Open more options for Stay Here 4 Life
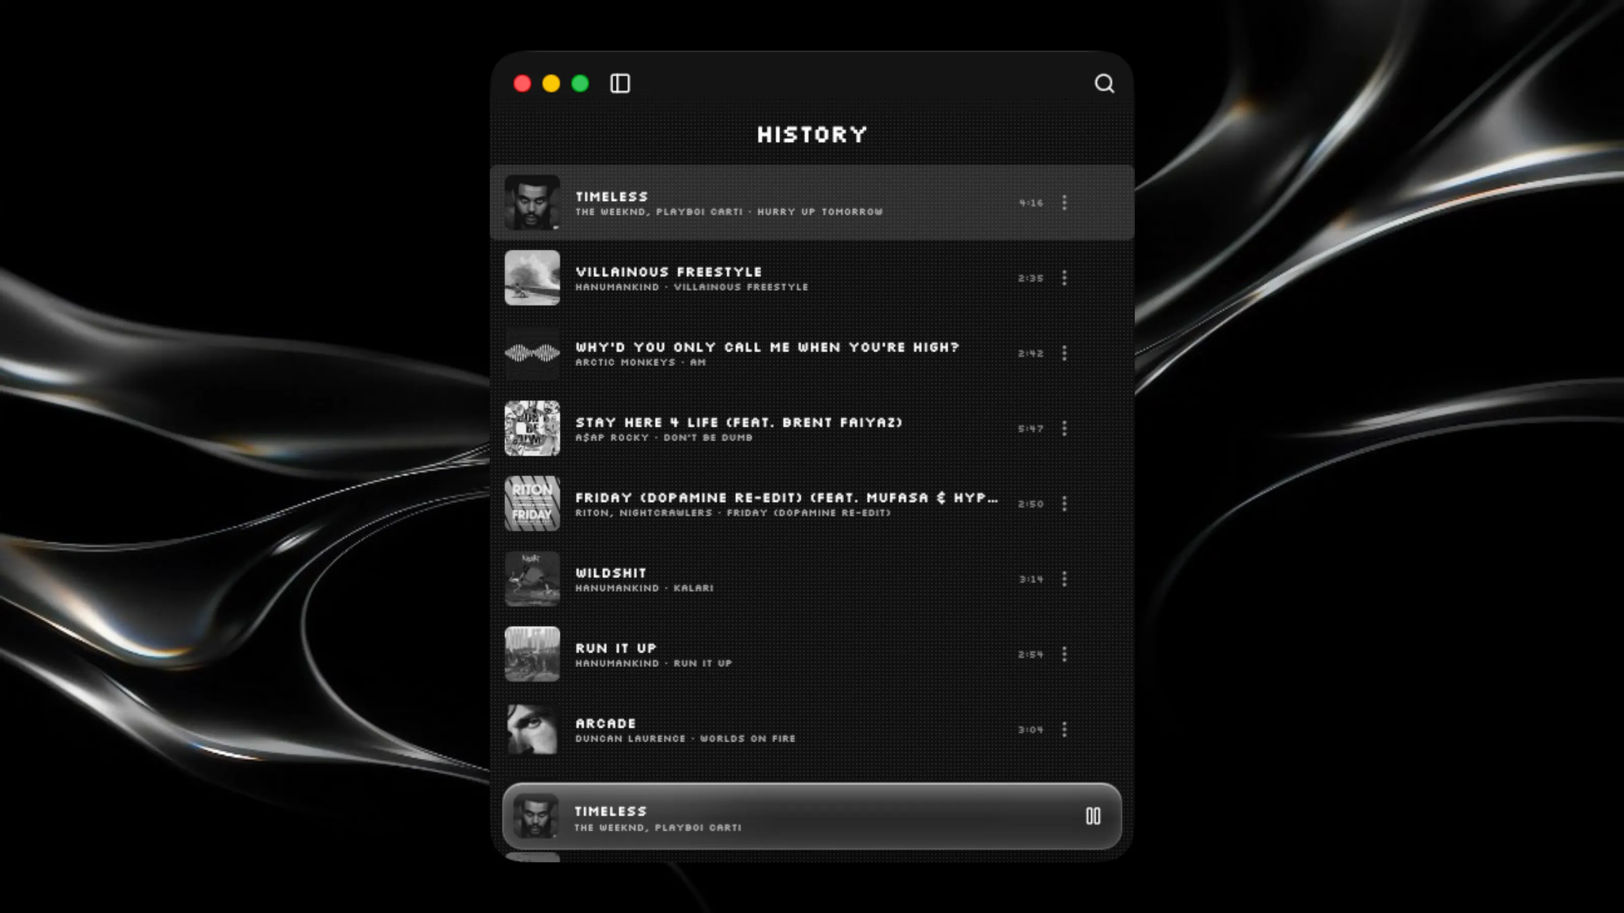1624x913 pixels. coord(1064,429)
